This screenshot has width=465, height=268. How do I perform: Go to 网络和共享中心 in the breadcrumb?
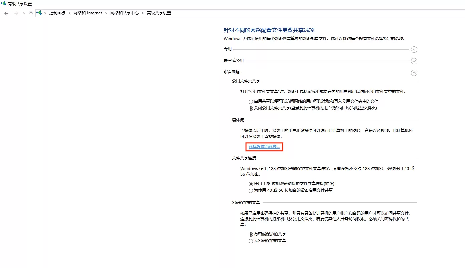[124, 13]
